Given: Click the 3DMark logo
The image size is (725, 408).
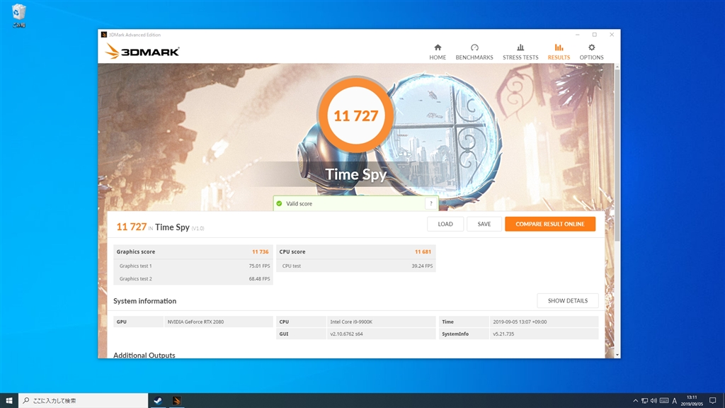Looking at the screenshot, I should (x=142, y=51).
